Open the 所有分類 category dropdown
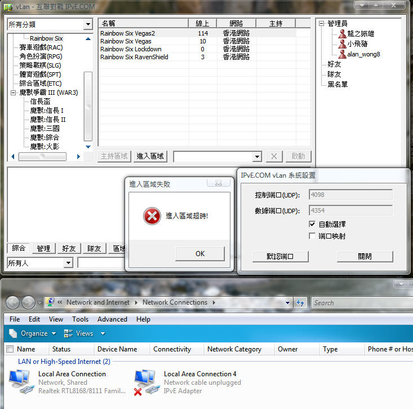The width and height of the screenshot is (413, 409). click(x=88, y=24)
